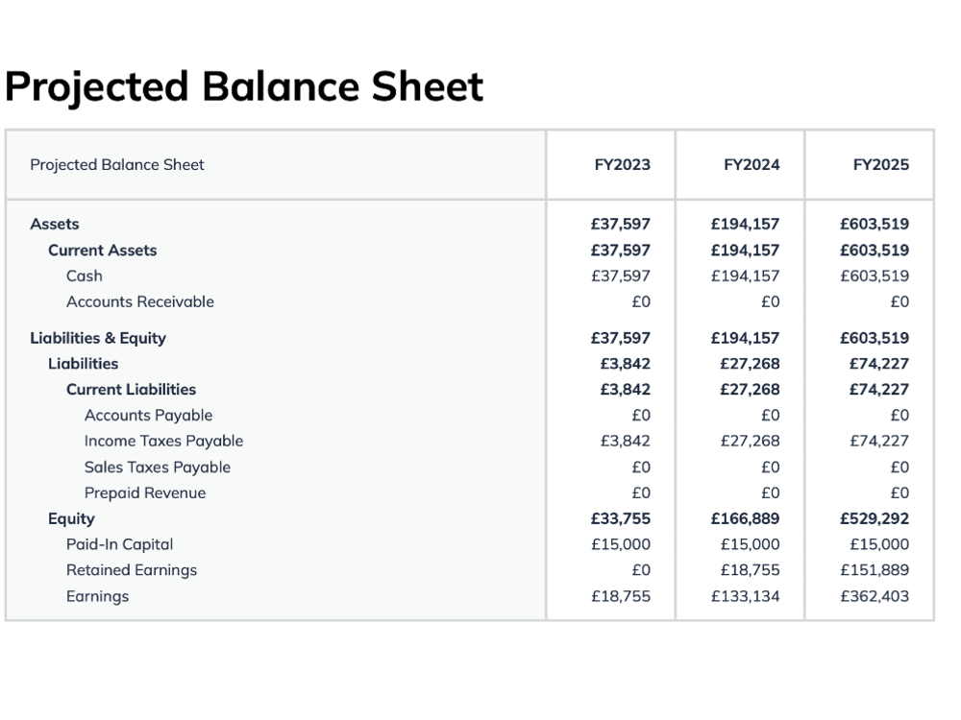This screenshot has height=720, width=961.
Task: Select the FY2023 column header
Action: click(622, 165)
